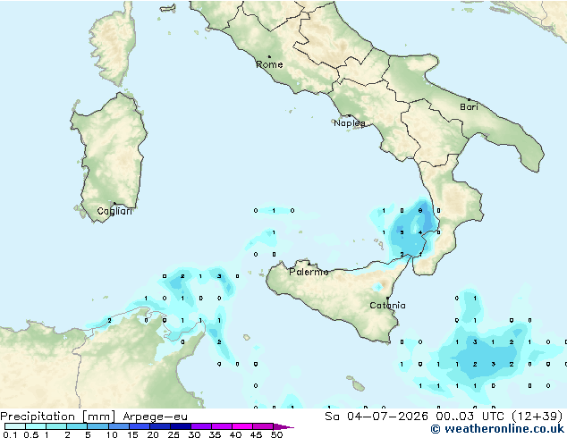Click the Naples city label
Screen dimensions: 567x438
350,123
